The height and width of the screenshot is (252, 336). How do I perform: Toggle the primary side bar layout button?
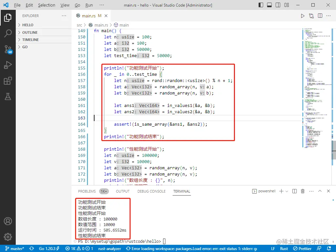261,5
